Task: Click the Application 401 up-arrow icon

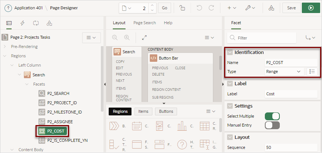Action: (8, 8)
